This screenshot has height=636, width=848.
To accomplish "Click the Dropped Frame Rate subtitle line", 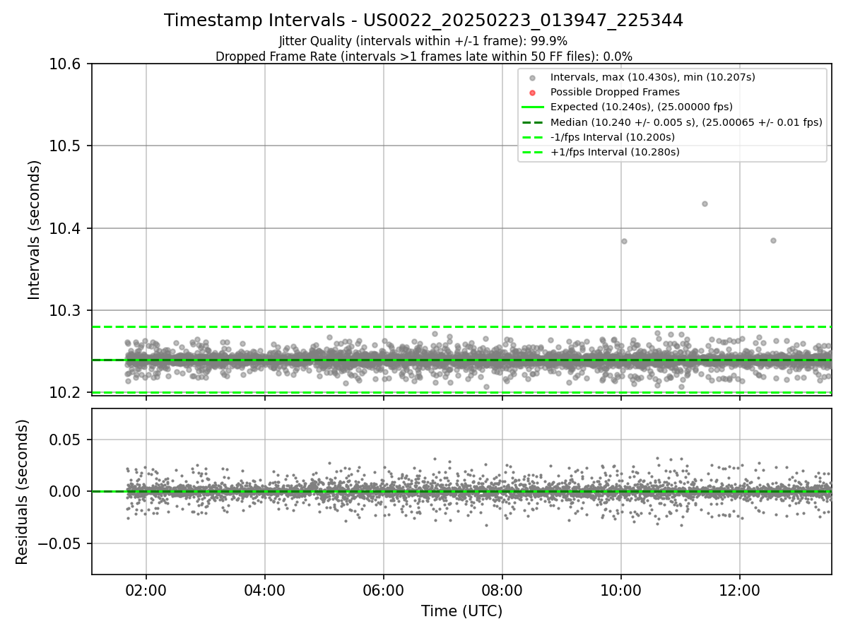I will pyautogui.click(x=424, y=57).
